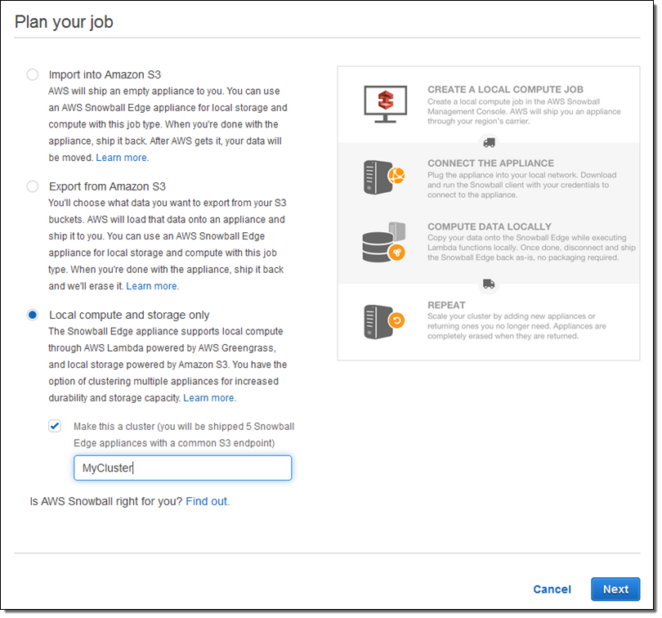Click the cluster name field containing MyCluster

(182, 468)
